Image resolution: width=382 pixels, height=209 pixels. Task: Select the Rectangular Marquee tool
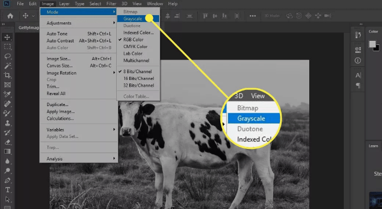[8, 47]
